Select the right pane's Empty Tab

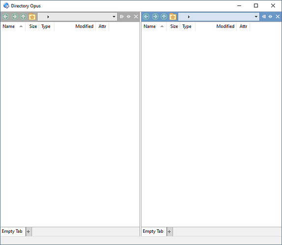(x=153, y=231)
